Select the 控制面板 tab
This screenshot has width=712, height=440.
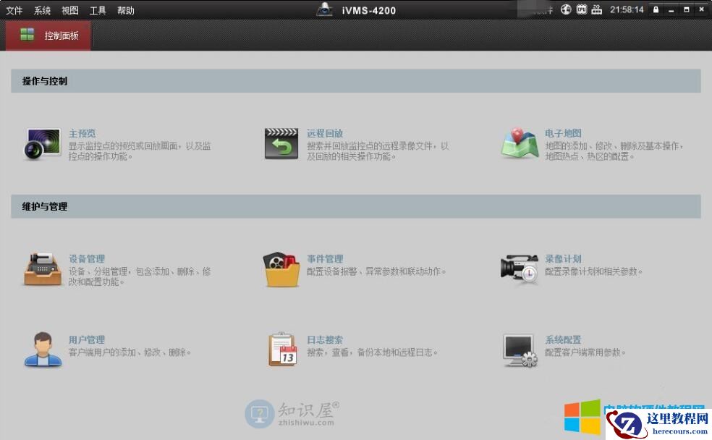[x=48, y=35]
